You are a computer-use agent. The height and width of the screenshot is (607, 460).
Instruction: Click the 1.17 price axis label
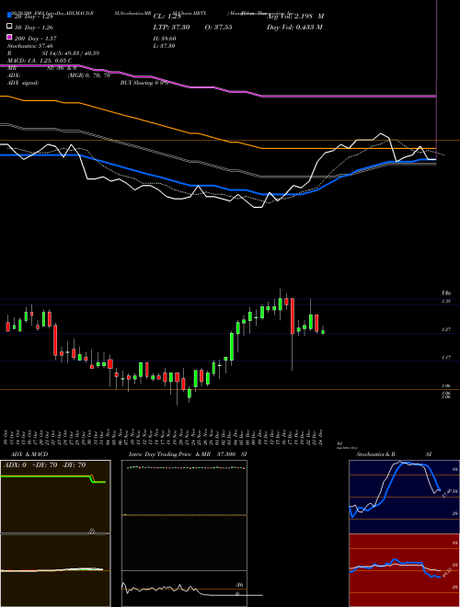coord(445,358)
